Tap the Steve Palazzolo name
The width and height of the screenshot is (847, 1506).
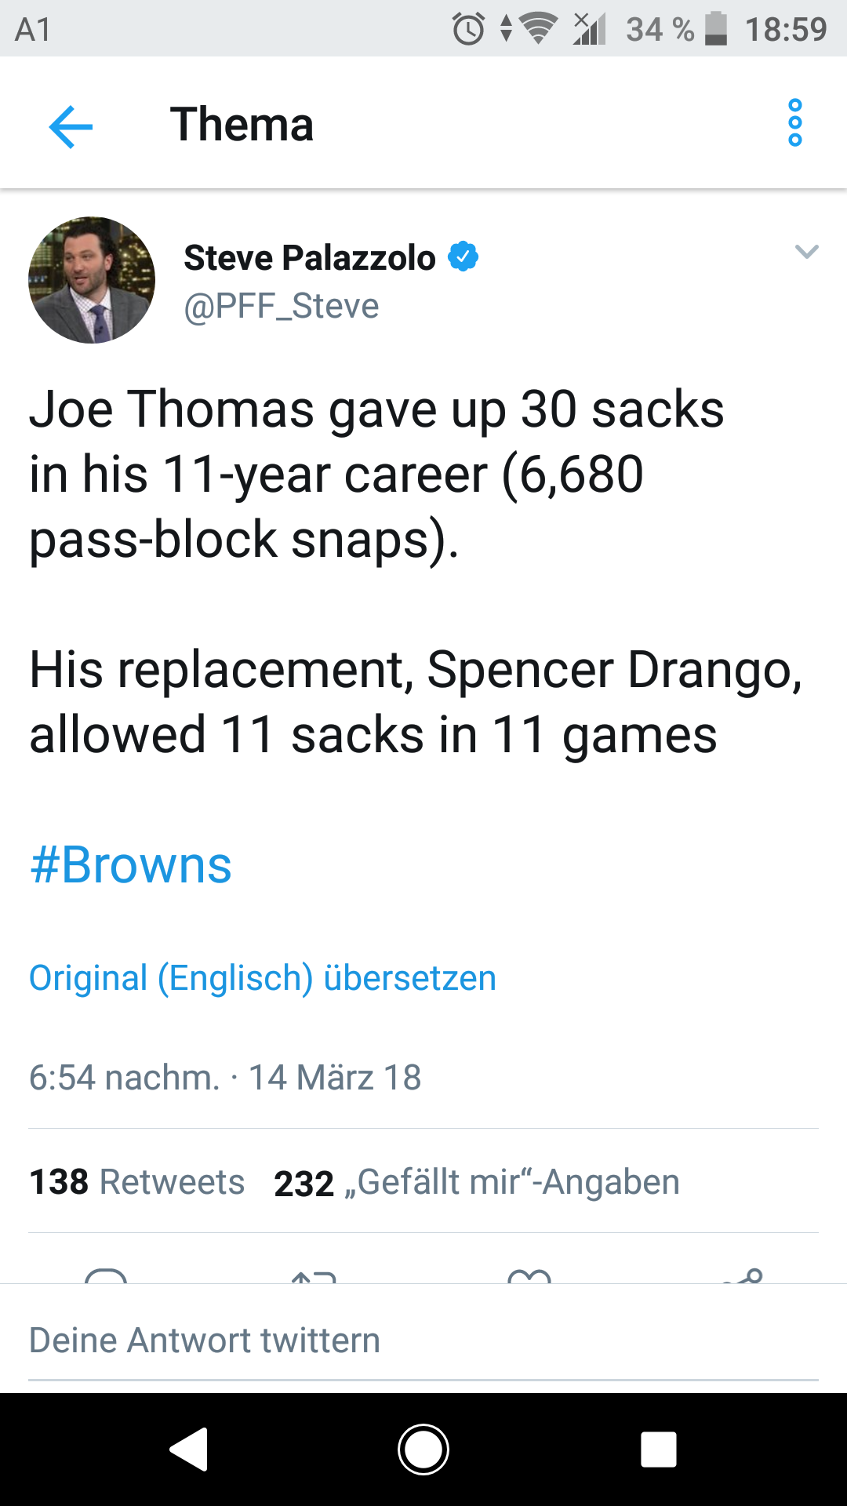pos(310,257)
